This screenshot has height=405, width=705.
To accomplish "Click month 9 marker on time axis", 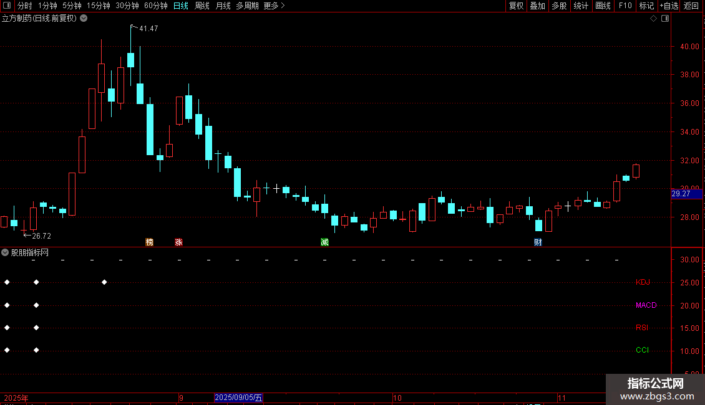I will [x=181, y=398].
